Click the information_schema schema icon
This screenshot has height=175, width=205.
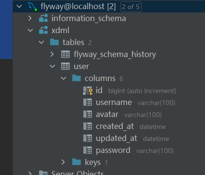43,18
